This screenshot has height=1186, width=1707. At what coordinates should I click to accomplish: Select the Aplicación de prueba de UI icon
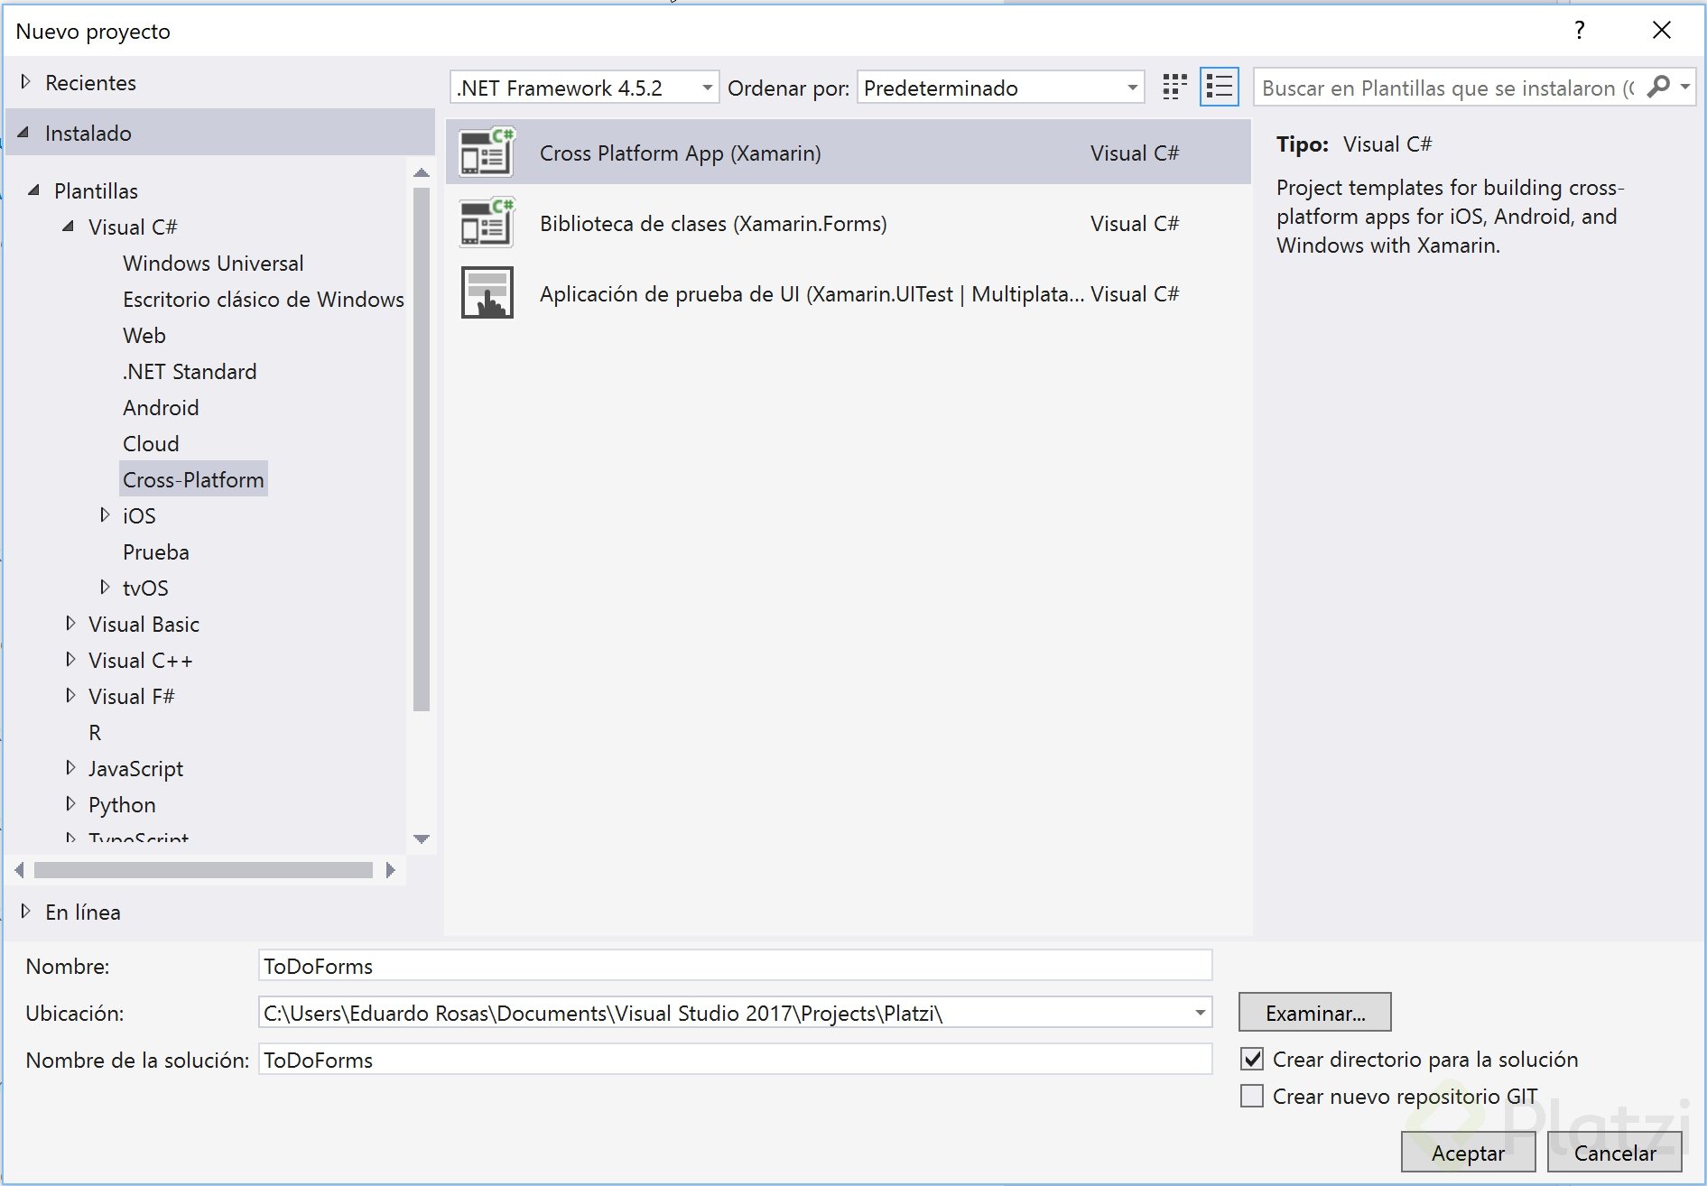486,292
